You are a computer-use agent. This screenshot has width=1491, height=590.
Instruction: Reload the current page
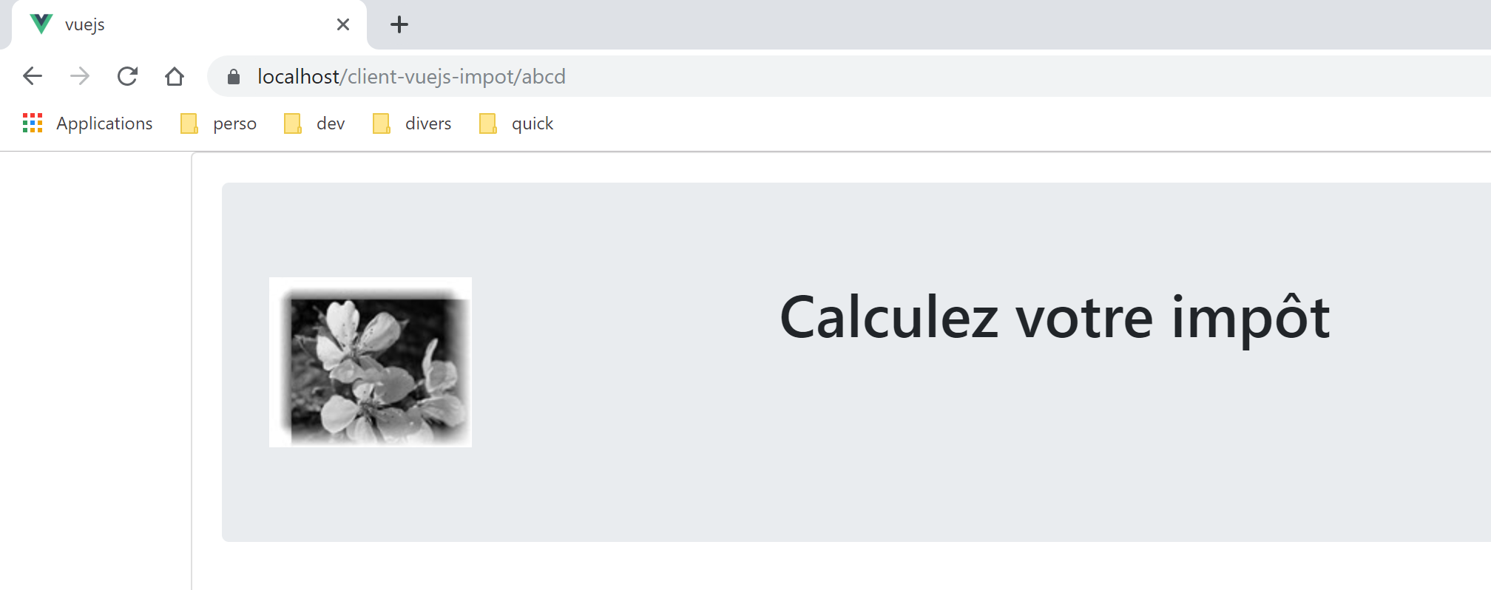pos(127,76)
